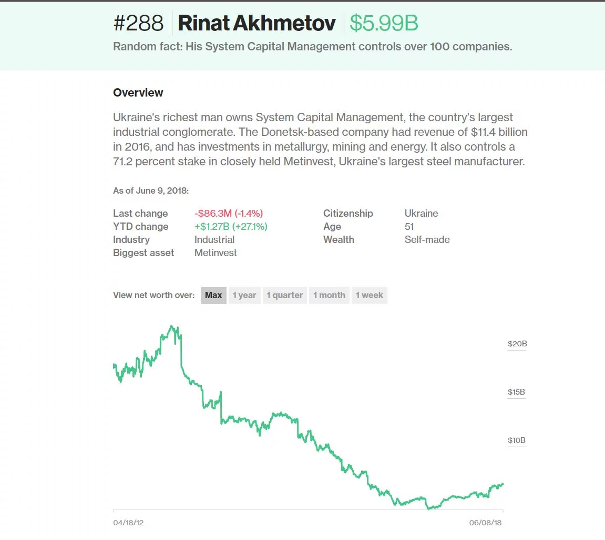This screenshot has height=540, width=605.
Task: Click the 04/18/12 start date label
Action: click(x=128, y=523)
